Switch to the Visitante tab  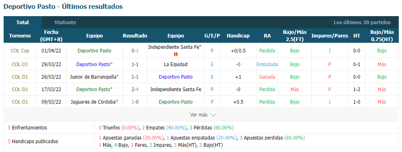pos(65,22)
